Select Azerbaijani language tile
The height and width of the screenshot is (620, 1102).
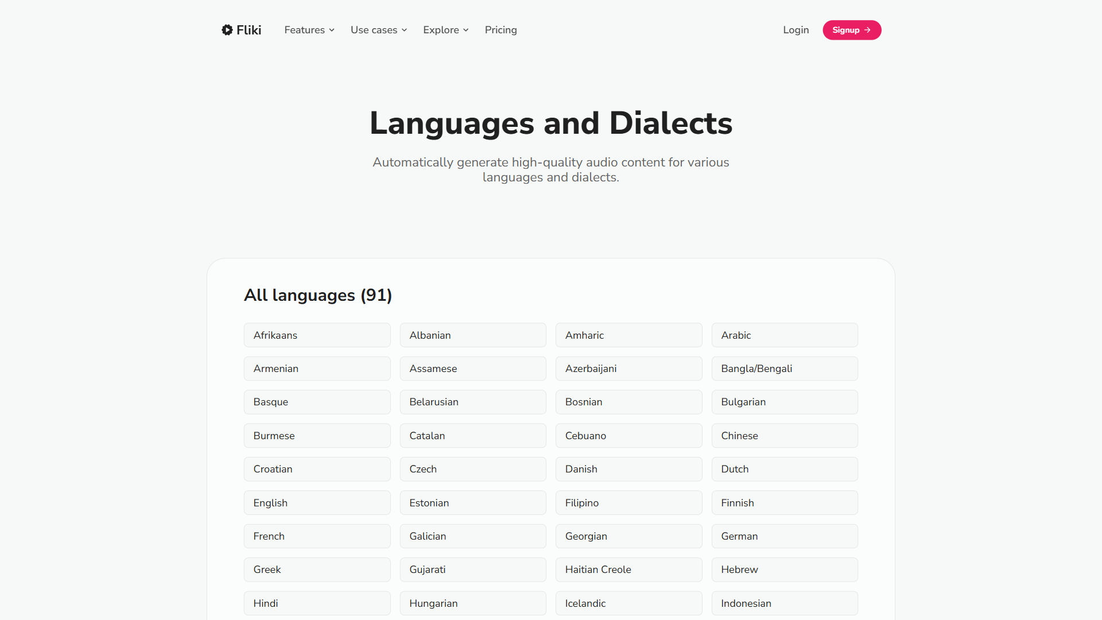629,369
